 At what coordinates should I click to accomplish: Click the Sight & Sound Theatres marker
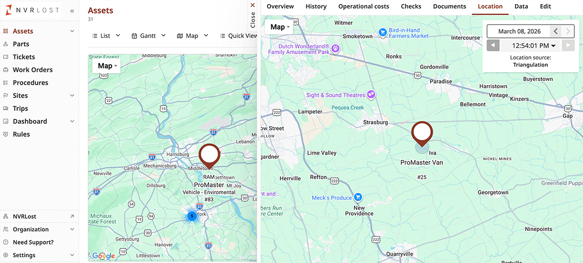click(x=371, y=95)
